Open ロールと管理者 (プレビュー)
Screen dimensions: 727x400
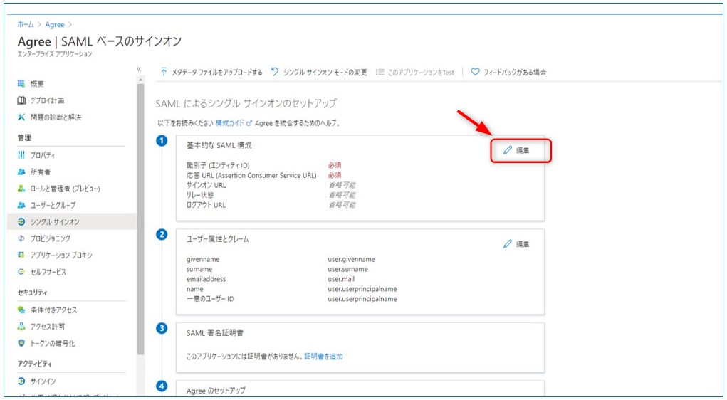click(65, 189)
